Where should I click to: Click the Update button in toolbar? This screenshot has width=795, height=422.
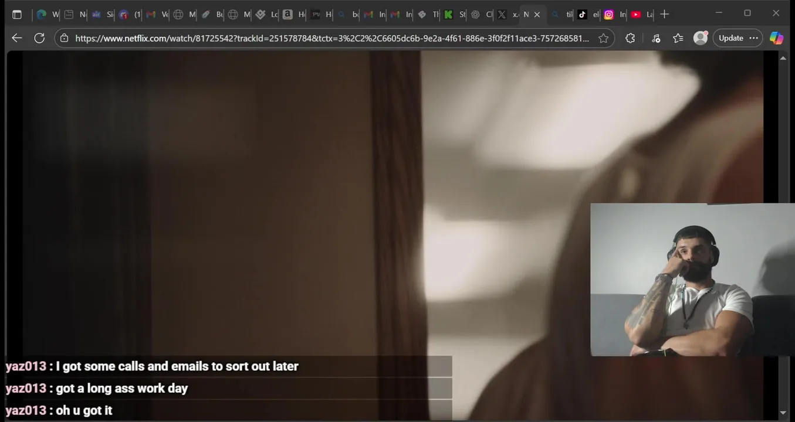tap(731, 38)
